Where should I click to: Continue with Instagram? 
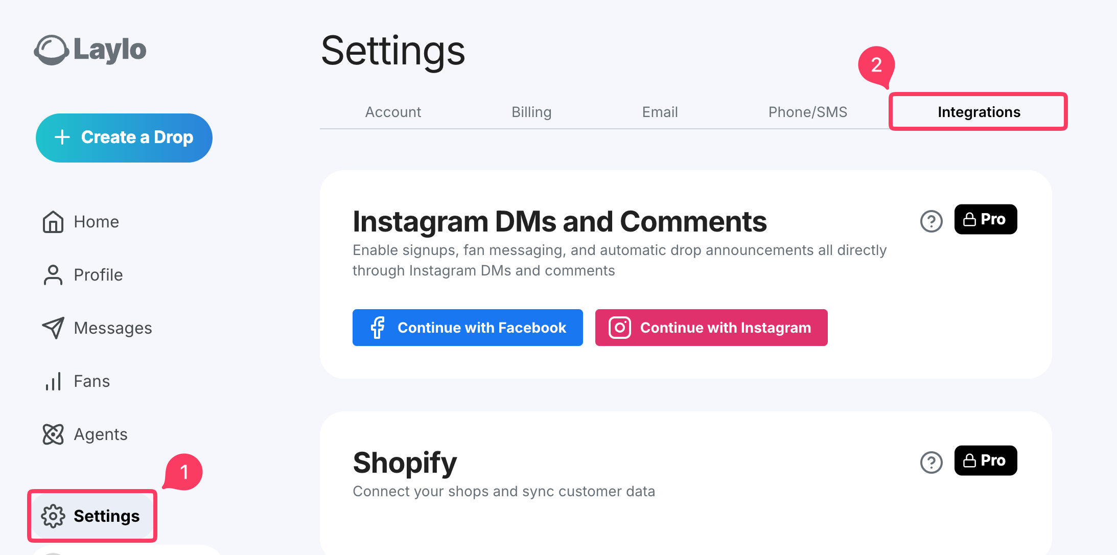pyautogui.click(x=711, y=328)
